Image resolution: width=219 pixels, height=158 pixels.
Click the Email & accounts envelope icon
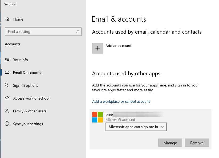[7, 73]
